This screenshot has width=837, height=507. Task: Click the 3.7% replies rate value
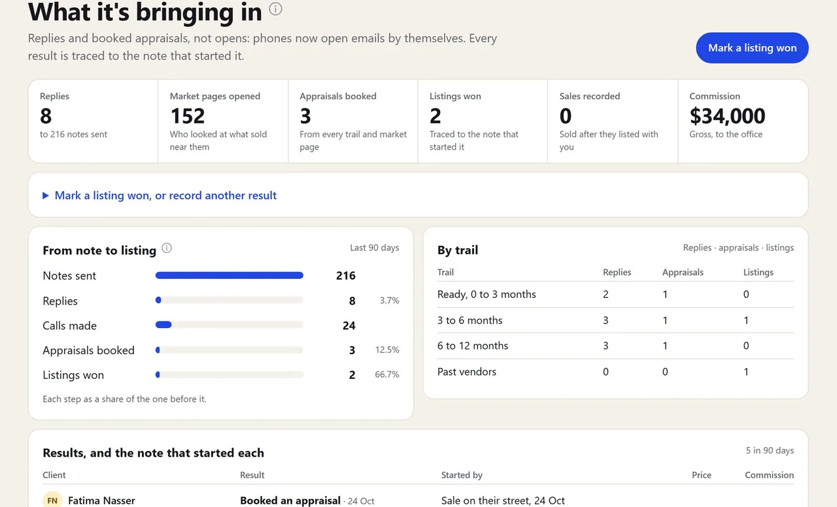tap(389, 301)
